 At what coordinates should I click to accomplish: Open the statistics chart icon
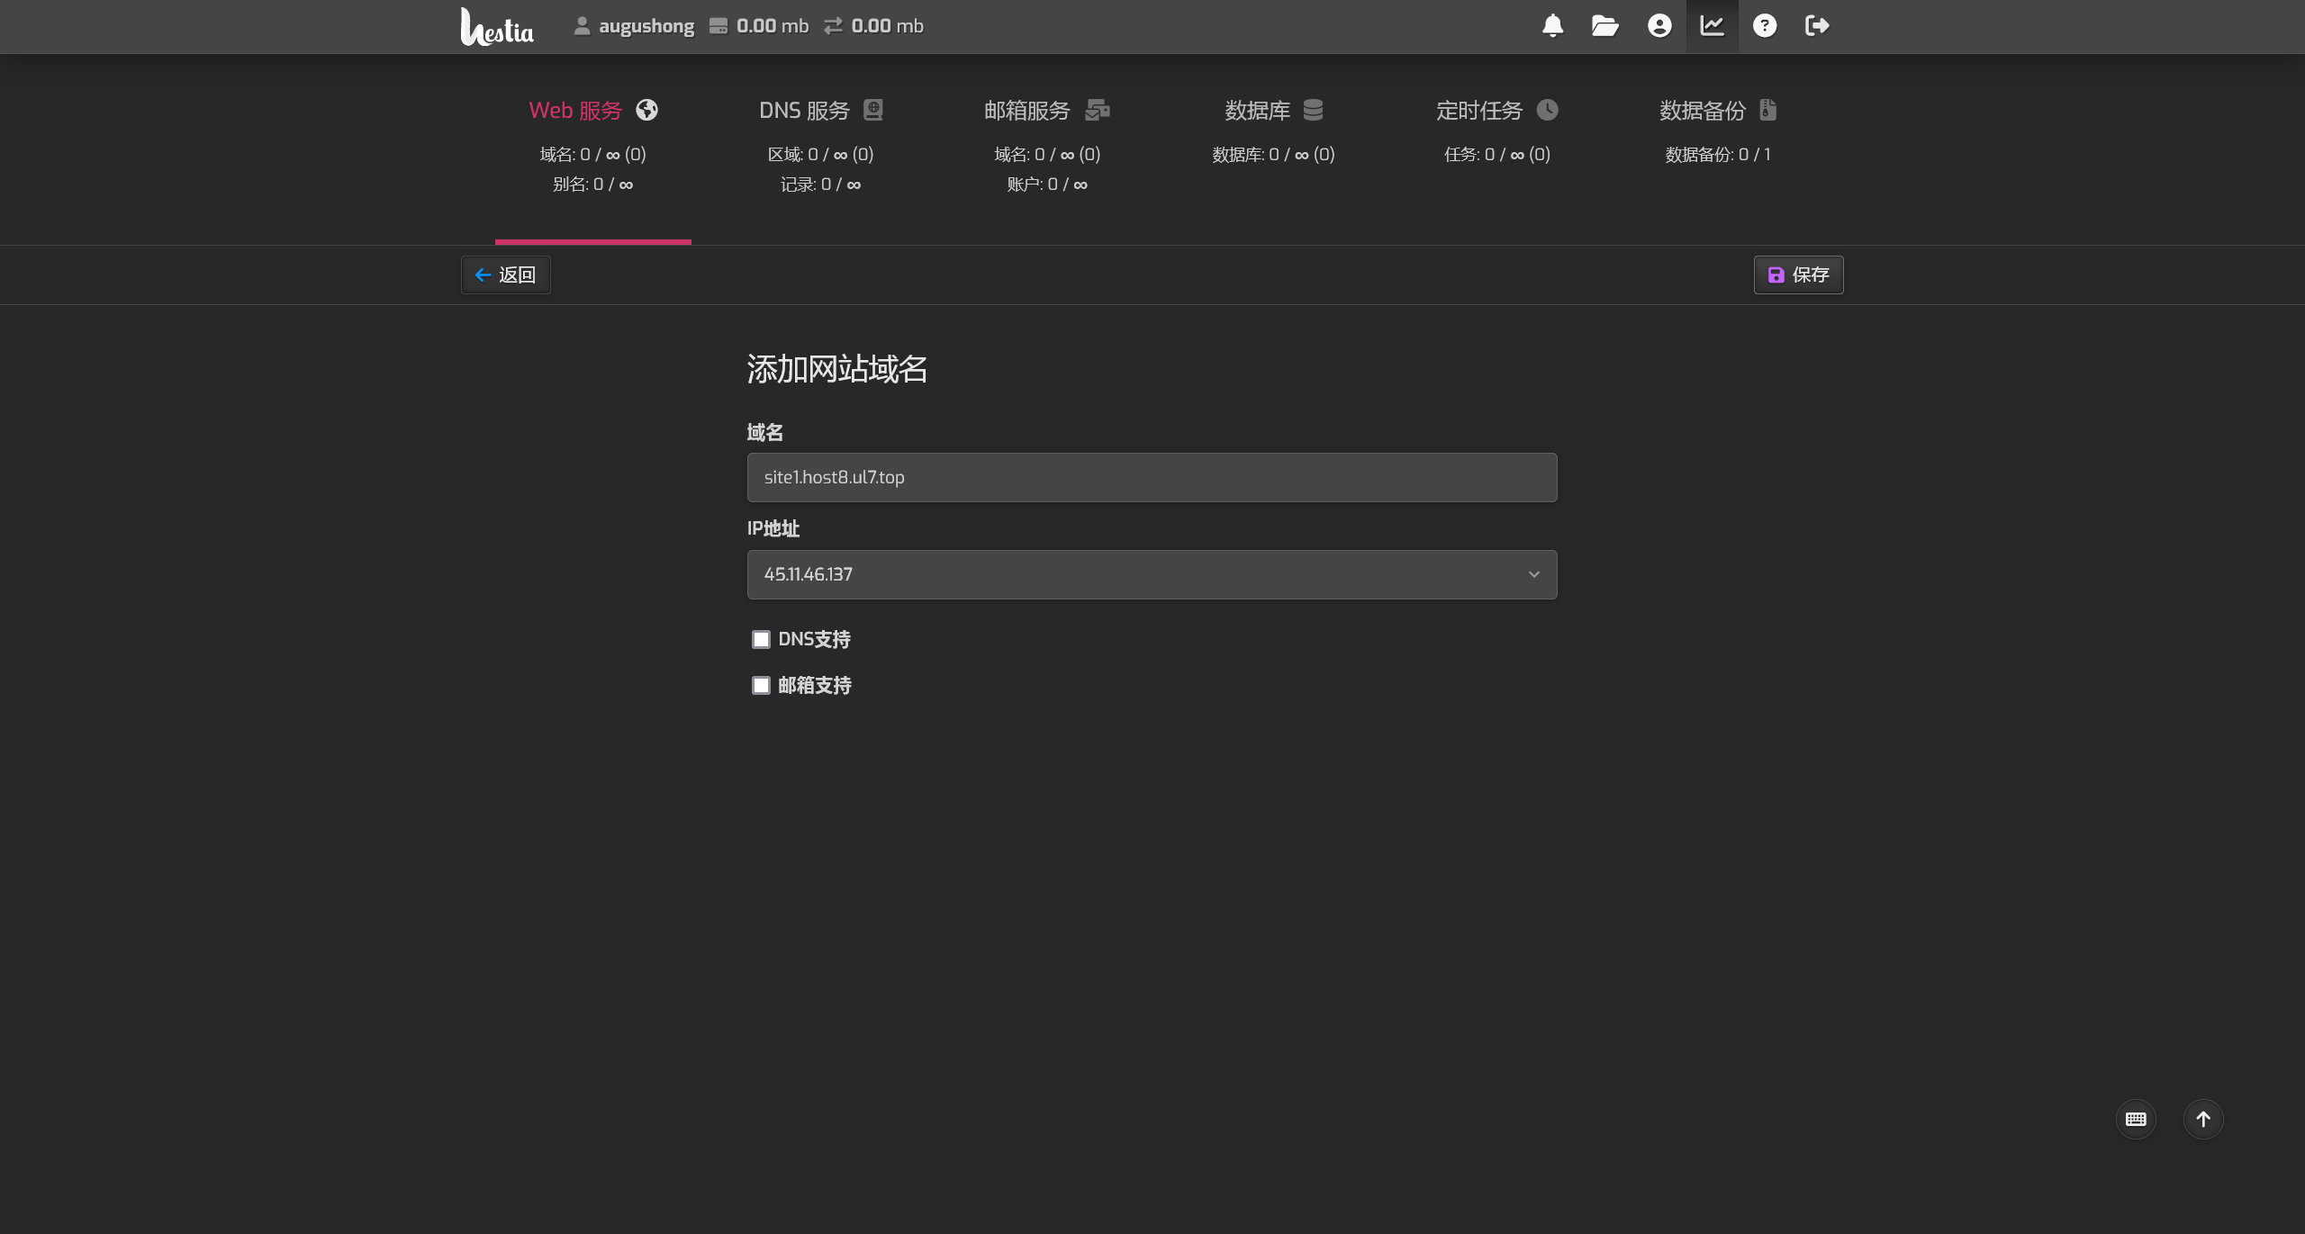tap(1712, 25)
